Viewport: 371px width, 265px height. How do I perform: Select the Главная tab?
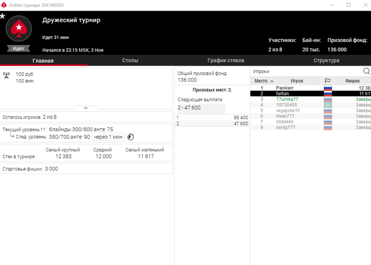pos(43,61)
